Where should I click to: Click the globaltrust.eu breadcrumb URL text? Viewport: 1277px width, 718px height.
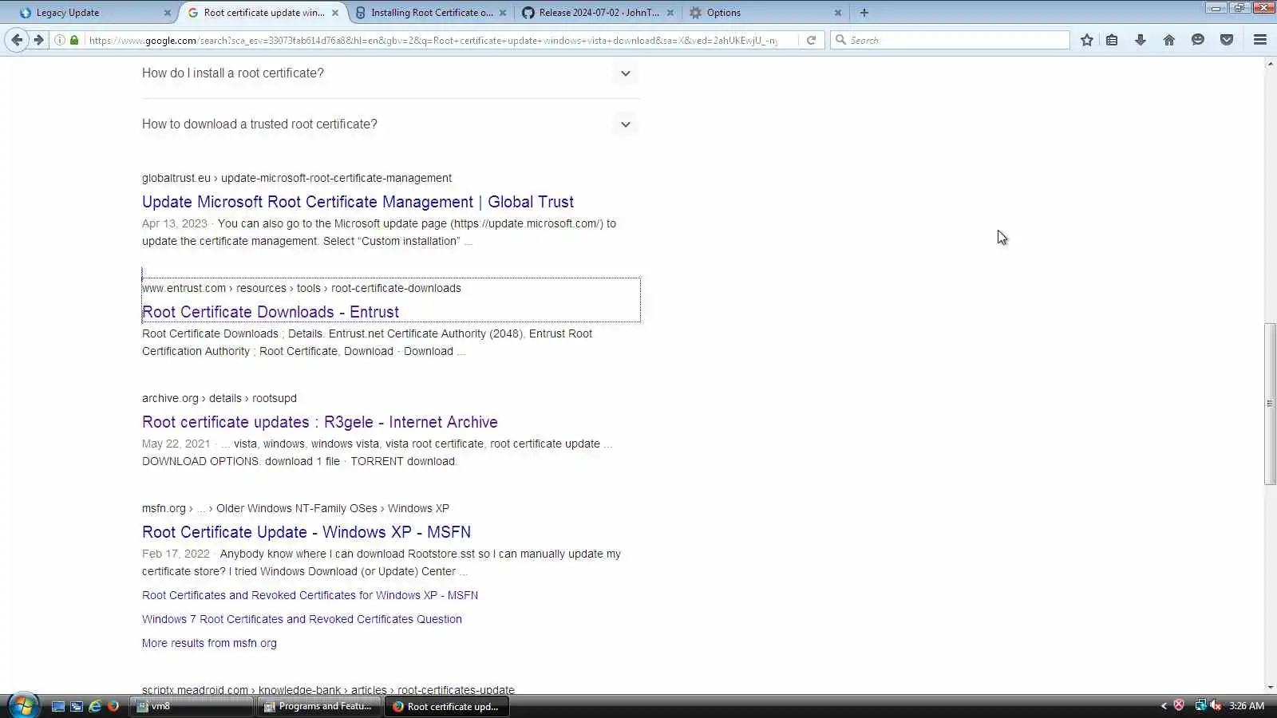(297, 178)
